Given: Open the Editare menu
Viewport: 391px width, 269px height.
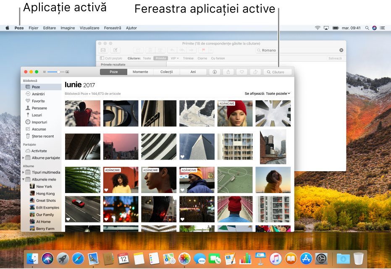Looking at the screenshot, I should (x=50, y=28).
